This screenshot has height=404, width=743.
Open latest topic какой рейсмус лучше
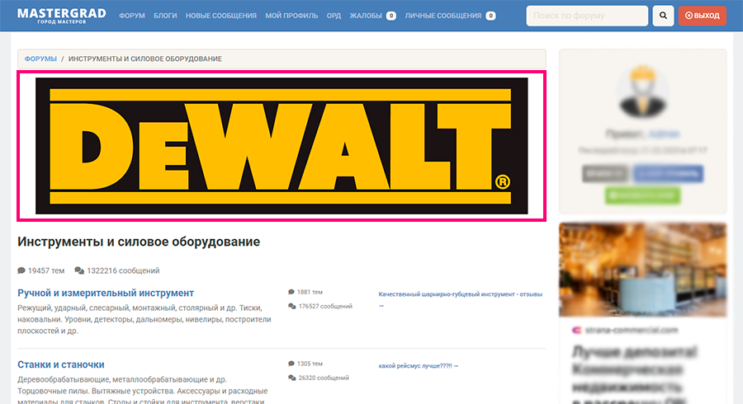(419, 366)
